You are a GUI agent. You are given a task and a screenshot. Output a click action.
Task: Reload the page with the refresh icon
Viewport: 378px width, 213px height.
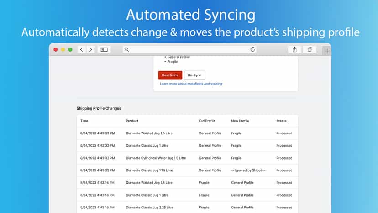pos(252,49)
